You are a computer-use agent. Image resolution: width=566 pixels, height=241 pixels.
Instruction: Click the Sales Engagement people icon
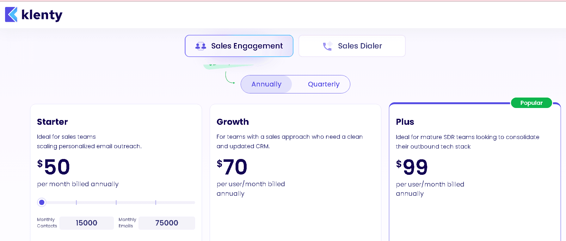[x=200, y=46]
